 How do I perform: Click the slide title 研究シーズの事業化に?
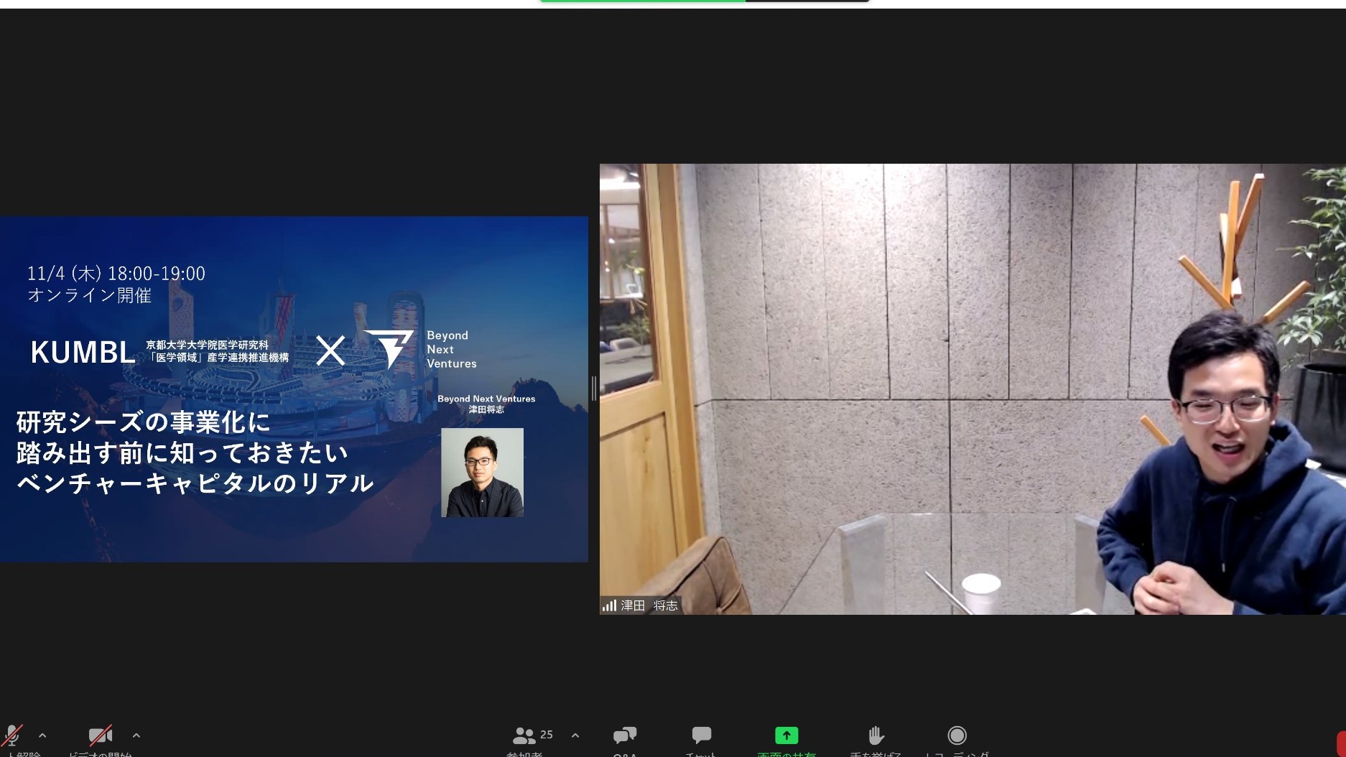coord(143,422)
